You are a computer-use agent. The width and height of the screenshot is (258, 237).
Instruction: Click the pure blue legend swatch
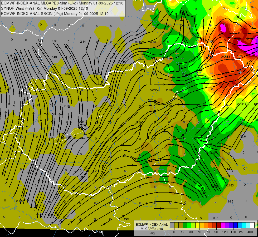point(235,225)
